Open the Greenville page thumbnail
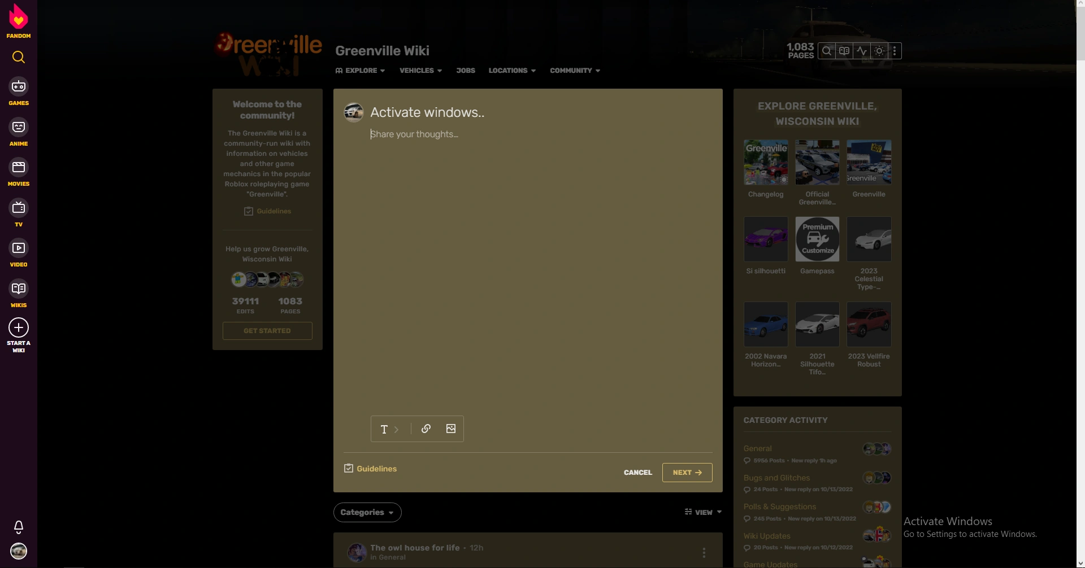Screen dimensions: 1085x568 click(x=869, y=162)
